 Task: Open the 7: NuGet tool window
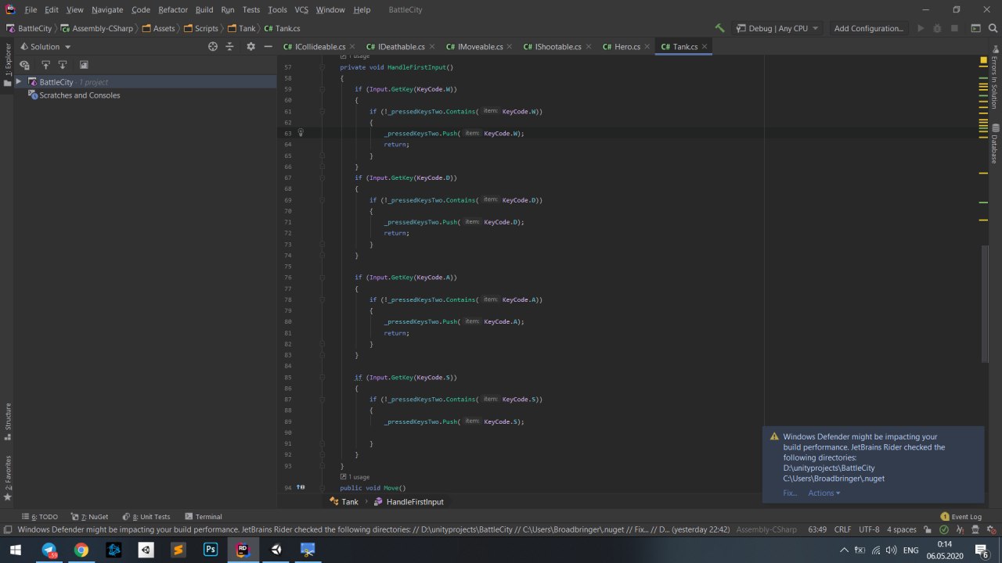(89, 516)
